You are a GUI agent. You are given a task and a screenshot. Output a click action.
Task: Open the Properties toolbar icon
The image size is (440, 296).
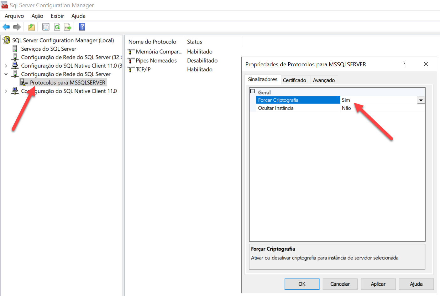coord(46,27)
